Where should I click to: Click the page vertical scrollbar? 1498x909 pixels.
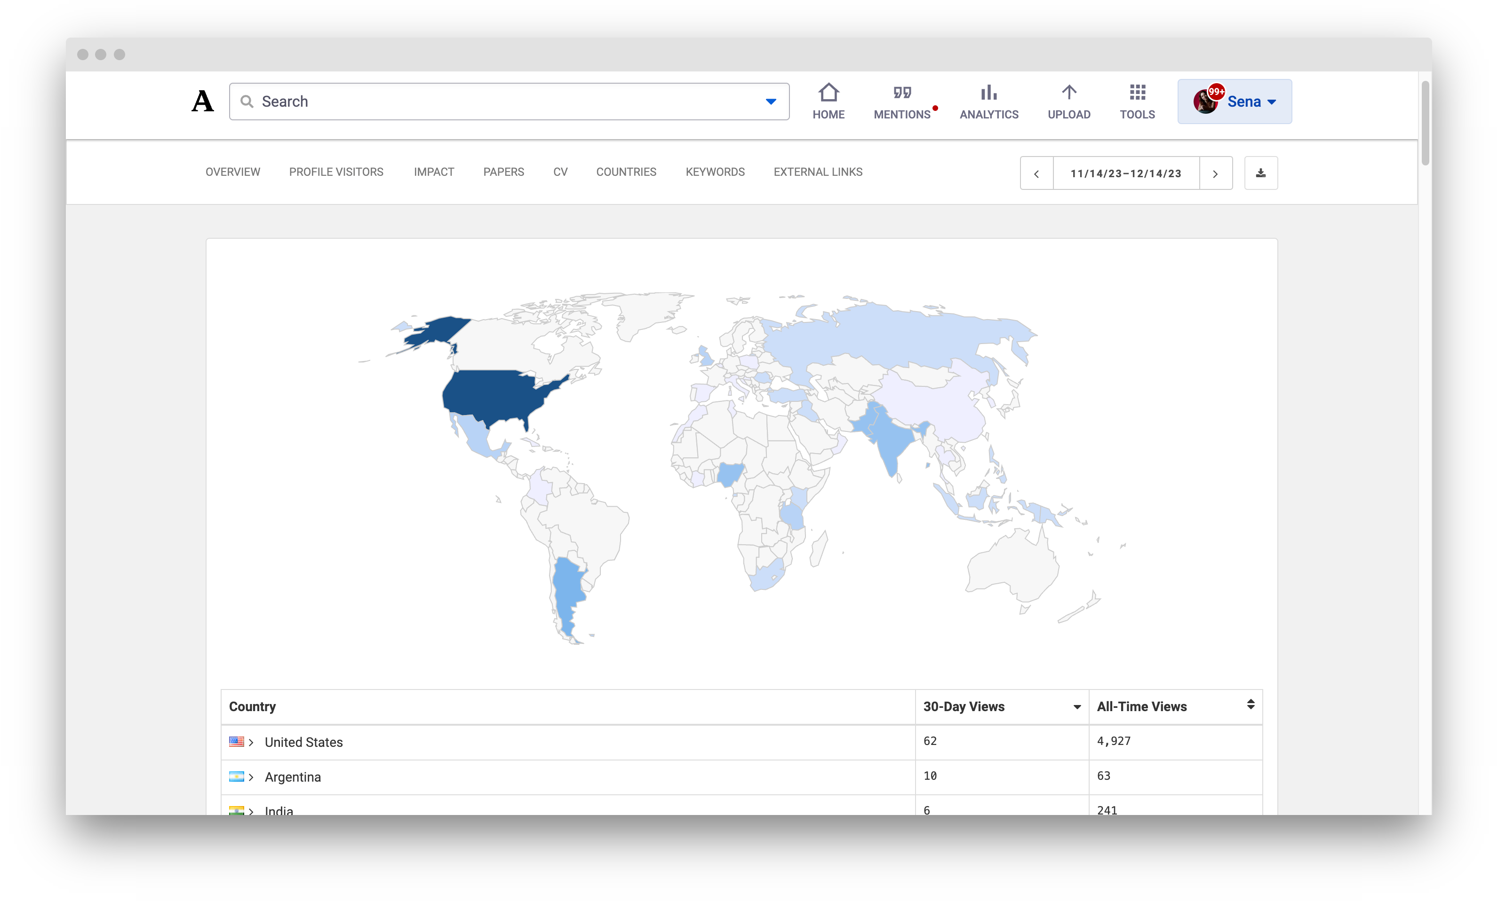point(1425,123)
